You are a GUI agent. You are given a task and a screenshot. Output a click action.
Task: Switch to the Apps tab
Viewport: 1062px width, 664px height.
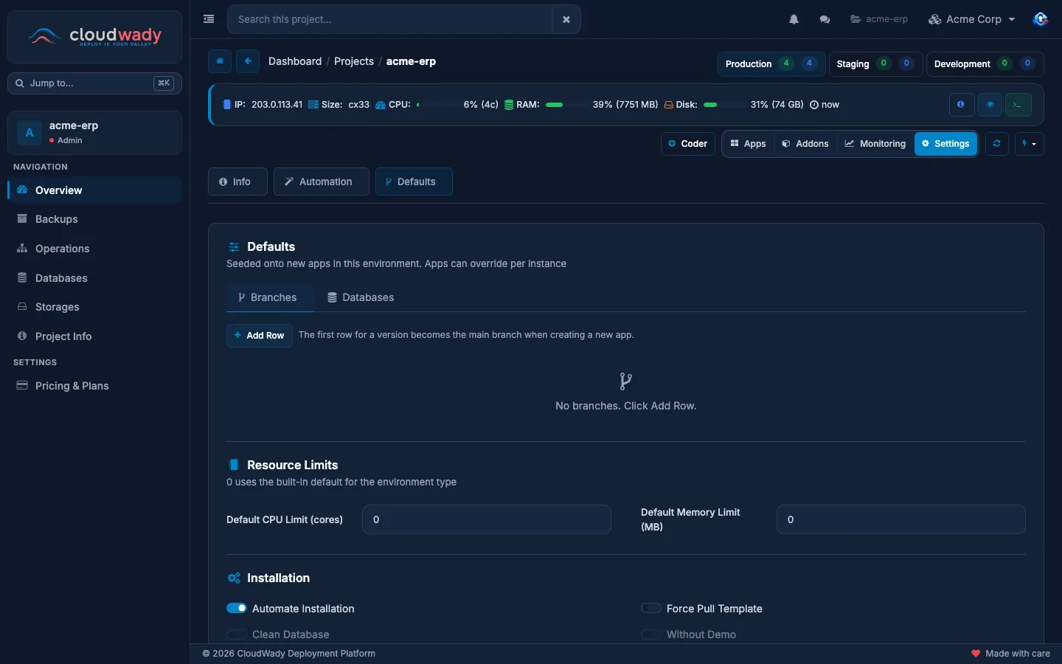click(x=748, y=144)
